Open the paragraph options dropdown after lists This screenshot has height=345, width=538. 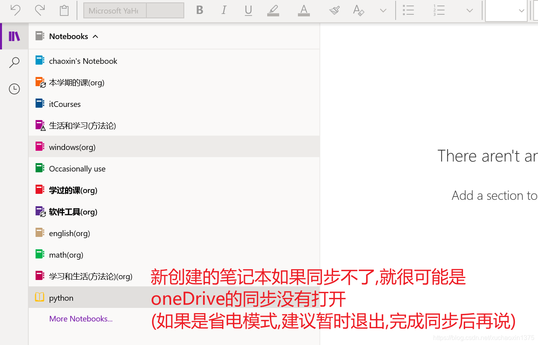[x=470, y=11]
